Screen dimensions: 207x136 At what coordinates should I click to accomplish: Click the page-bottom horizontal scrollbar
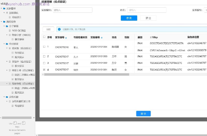pos(122,135)
